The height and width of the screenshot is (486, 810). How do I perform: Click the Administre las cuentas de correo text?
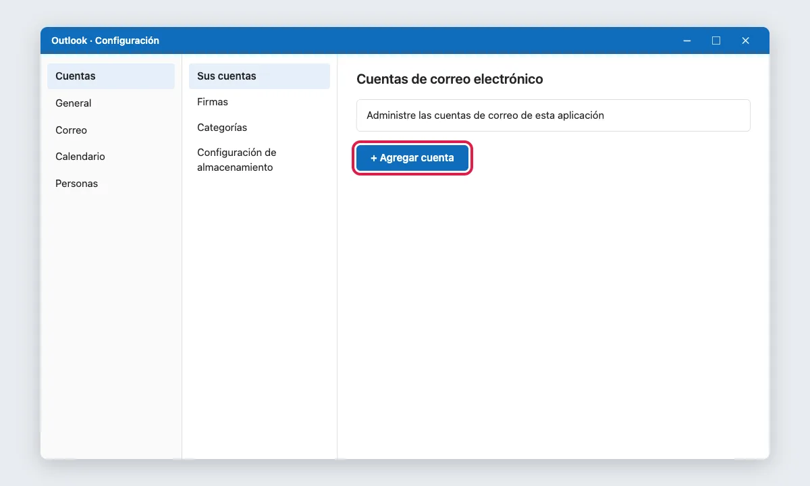[485, 115]
